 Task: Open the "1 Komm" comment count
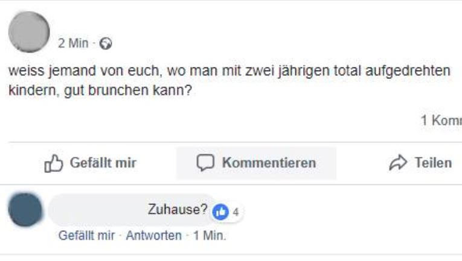click(440, 121)
